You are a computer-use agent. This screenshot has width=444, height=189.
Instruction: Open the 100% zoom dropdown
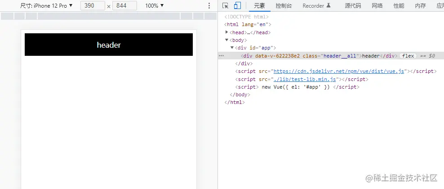pyautogui.click(x=155, y=5)
